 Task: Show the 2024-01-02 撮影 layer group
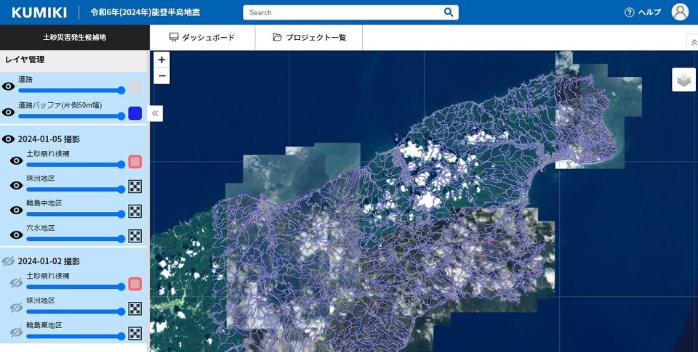pyautogui.click(x=9, y=261)
